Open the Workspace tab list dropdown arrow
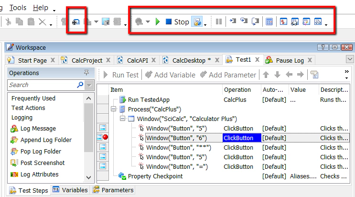Screen dimensions: 355x197 pos(350,59)
